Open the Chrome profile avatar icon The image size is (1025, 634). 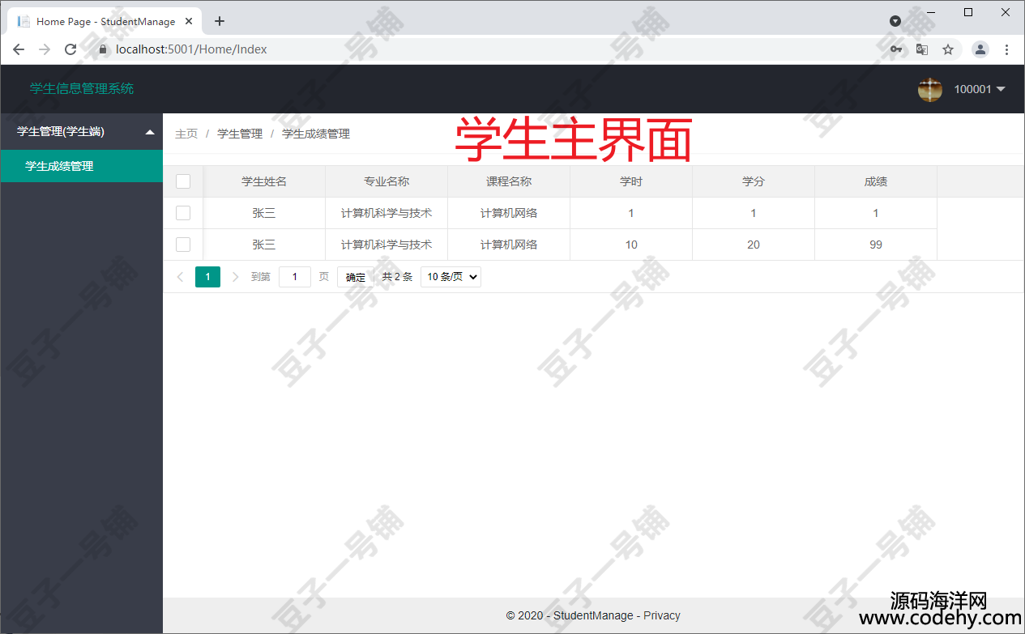click(980, 49)
